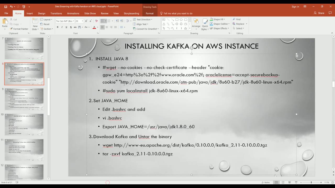Insert a New Slide
The width and height of the screenshot is (335, 188).
(35, 24)
